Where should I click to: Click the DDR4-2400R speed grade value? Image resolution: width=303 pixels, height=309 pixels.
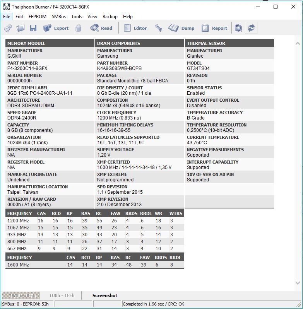point(22,118)
